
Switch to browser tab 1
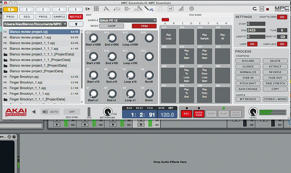10,9
